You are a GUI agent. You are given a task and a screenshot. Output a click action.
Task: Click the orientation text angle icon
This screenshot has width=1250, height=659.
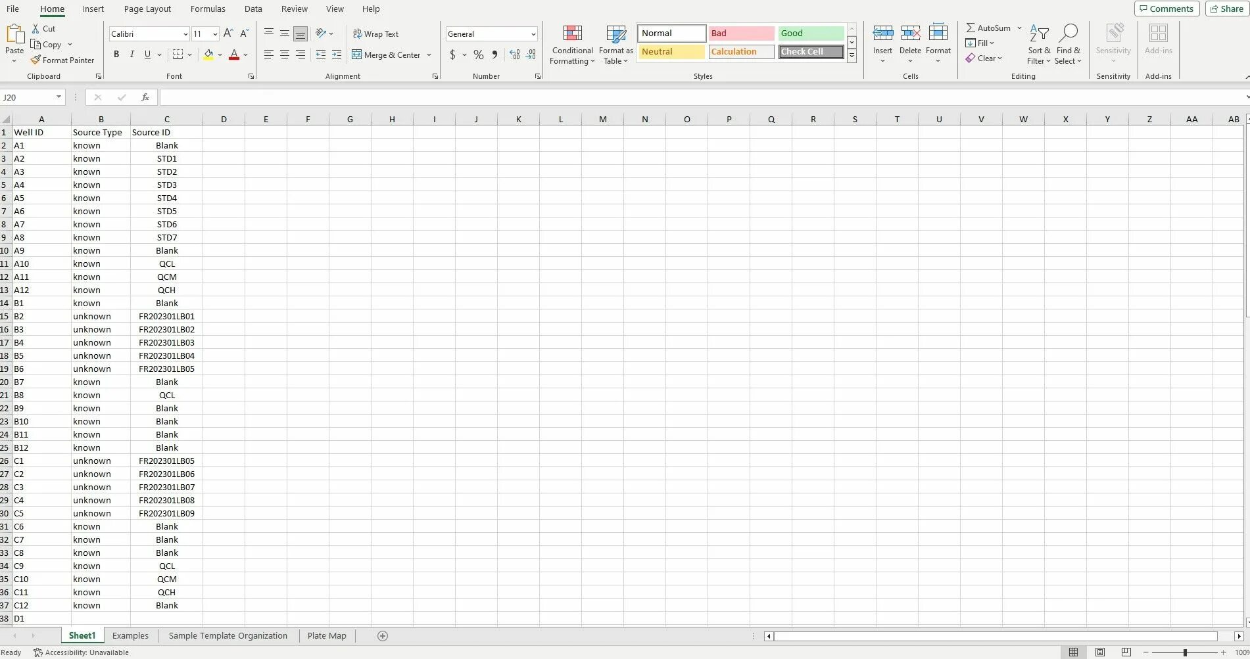[x=321, y=34]
